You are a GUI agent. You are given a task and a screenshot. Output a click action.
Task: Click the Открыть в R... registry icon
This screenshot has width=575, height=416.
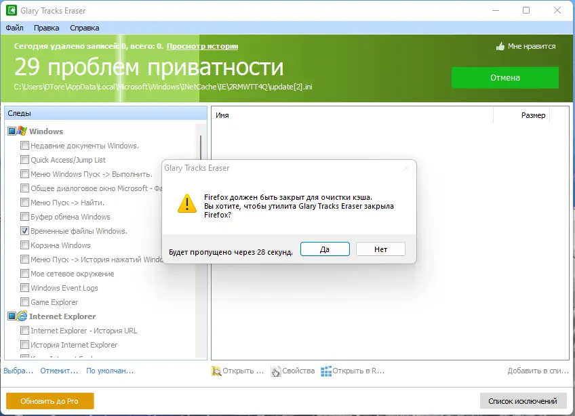point(326,371)
